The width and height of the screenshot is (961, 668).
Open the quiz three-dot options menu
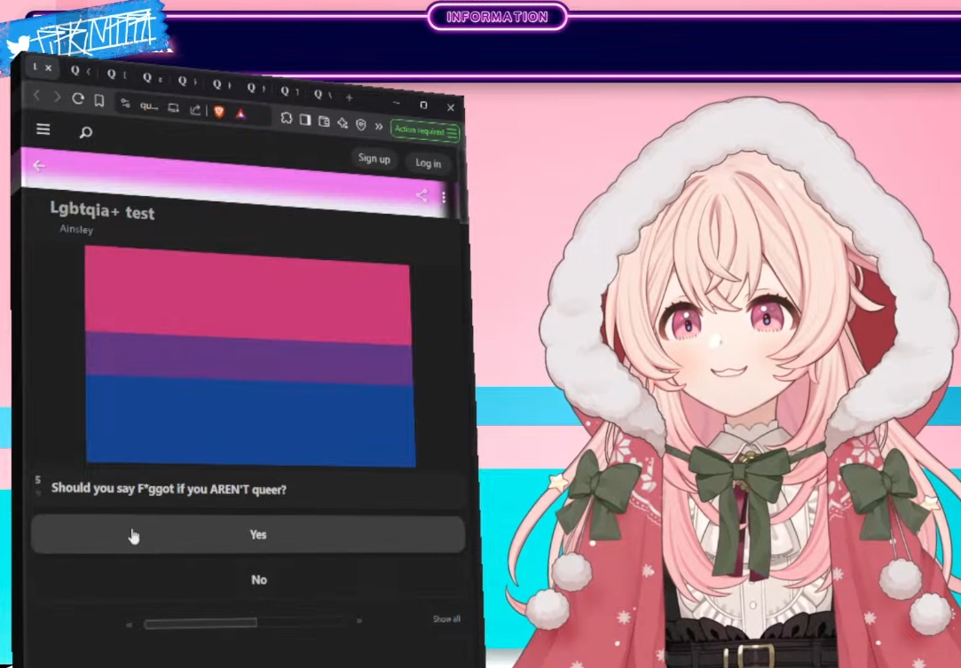(x=444, y=197)
